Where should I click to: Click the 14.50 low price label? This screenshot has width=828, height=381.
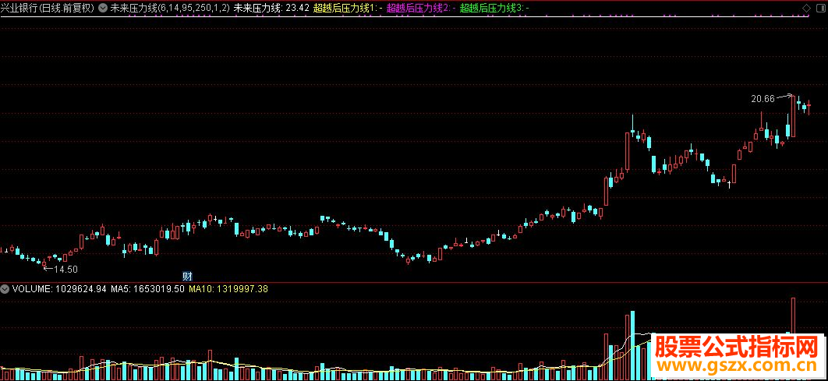pyautogui.click(x=66, y=269)
